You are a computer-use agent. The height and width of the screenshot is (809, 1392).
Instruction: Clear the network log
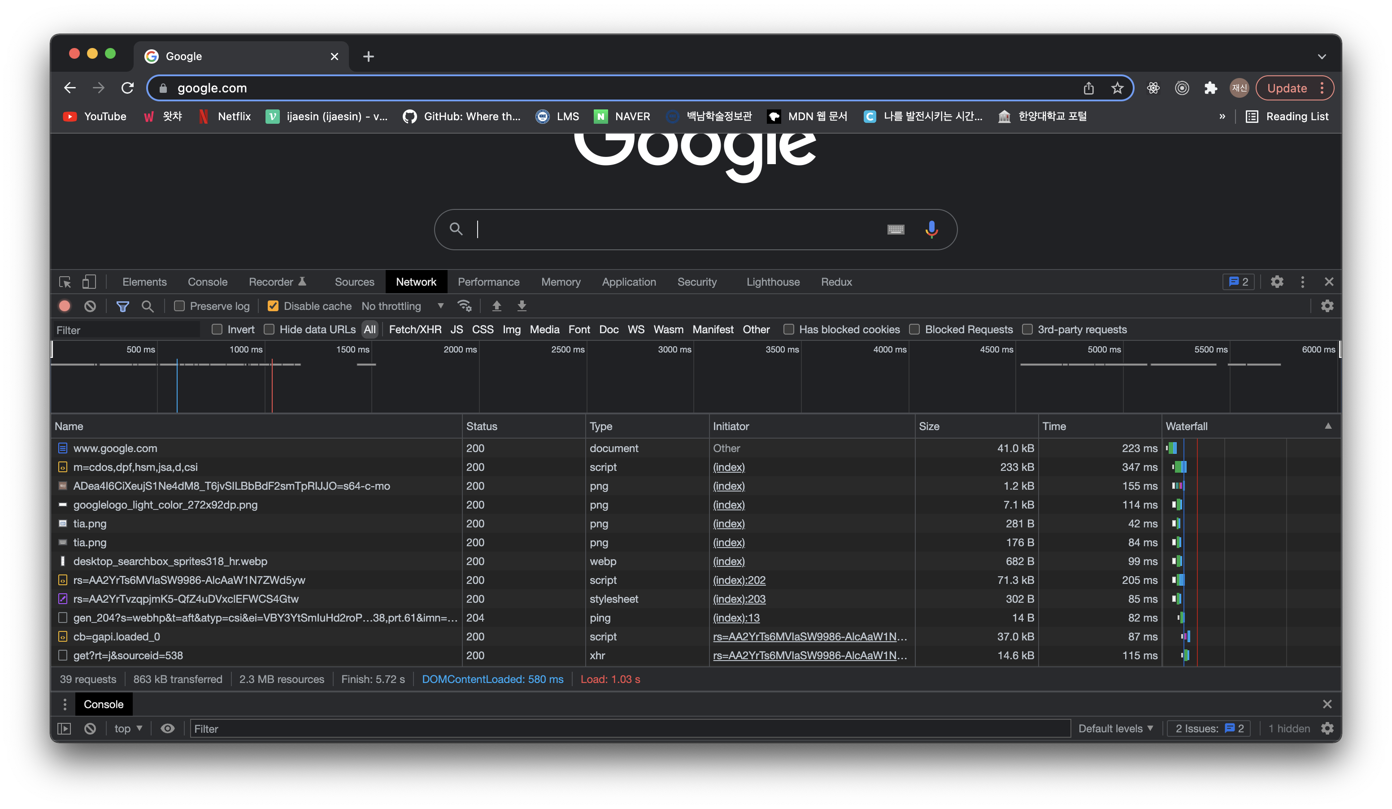(x=90, y=306)
